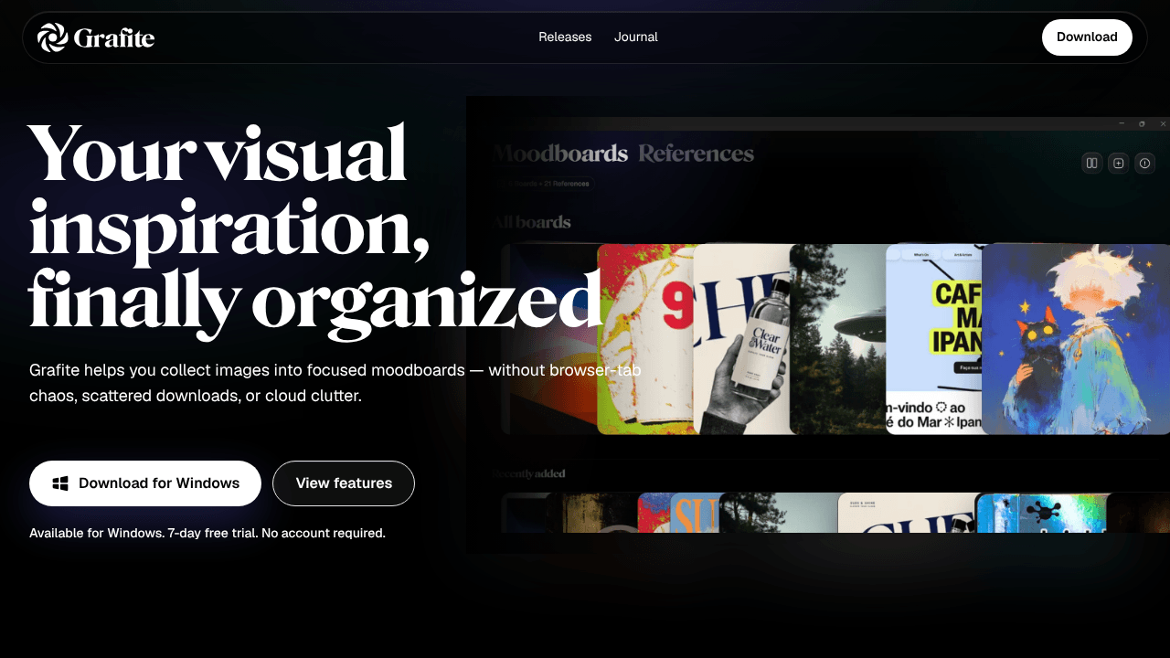Click the pine tree recent thumbnail
This screenshot has height=658, width=1170.
click(779, 513)
